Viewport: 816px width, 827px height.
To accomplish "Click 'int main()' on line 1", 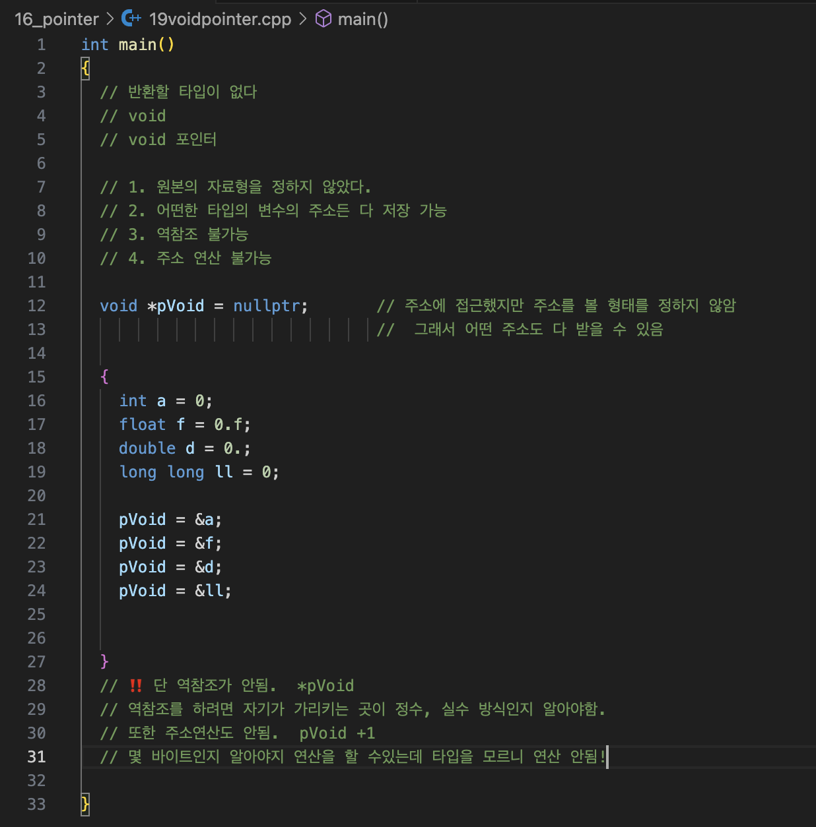I will click(128, 45).
